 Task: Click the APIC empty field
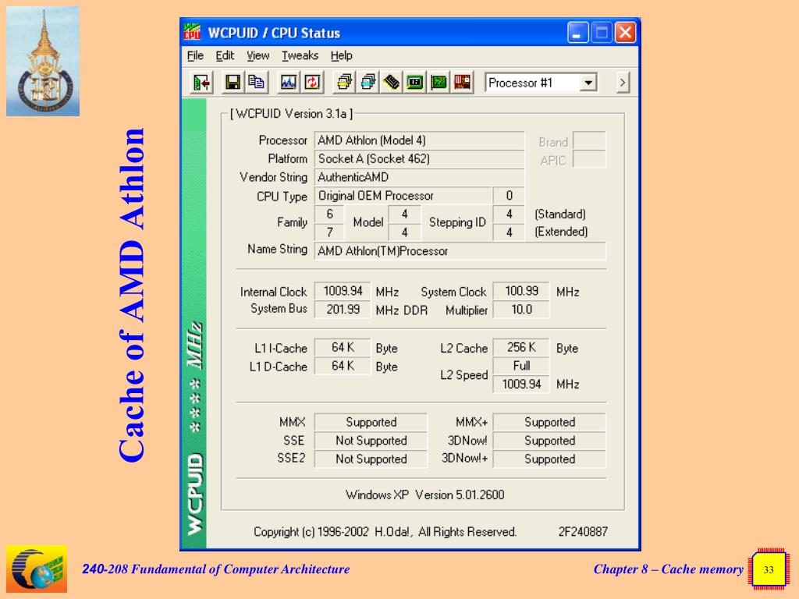(x=589, y=159)
